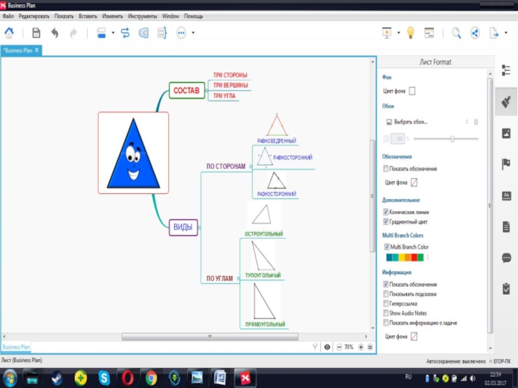Open the Idea lightbulb tool
The height and width of the screenshot is (388, 518).
[x=410, y=33]
